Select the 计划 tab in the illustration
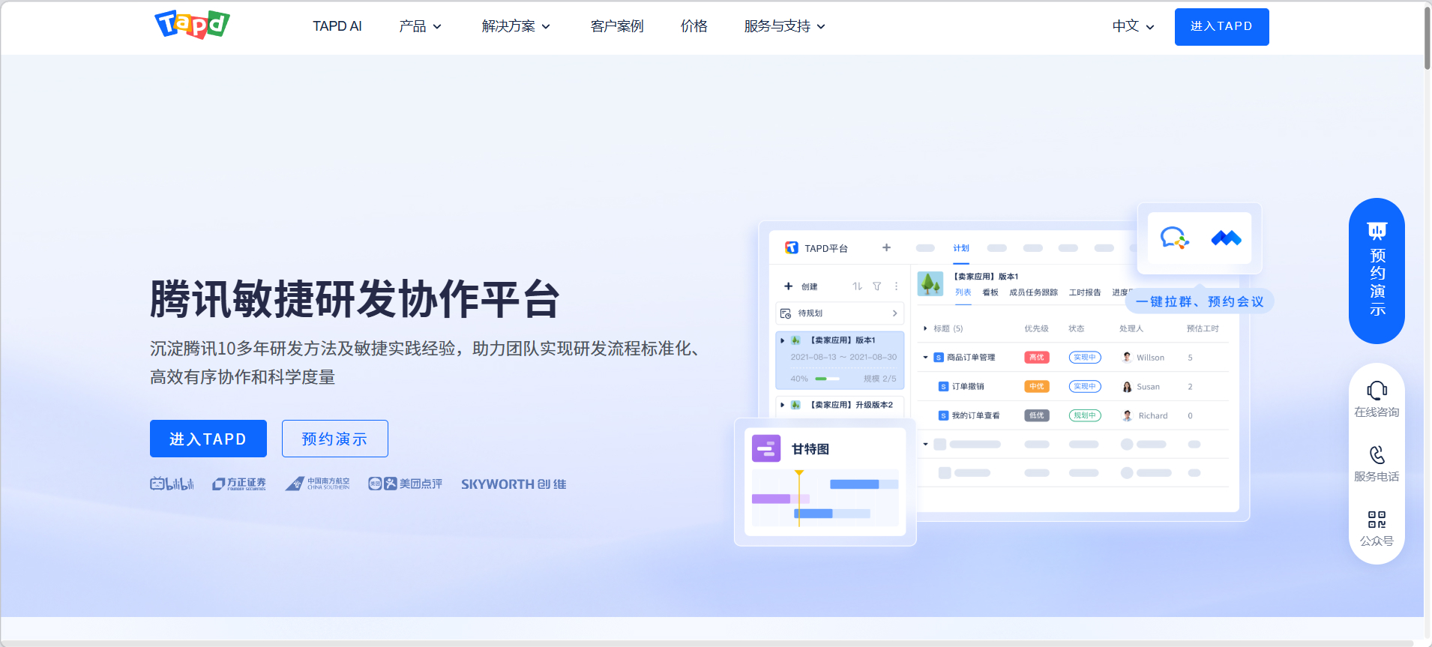1432x647 pixels. [961, 248]
